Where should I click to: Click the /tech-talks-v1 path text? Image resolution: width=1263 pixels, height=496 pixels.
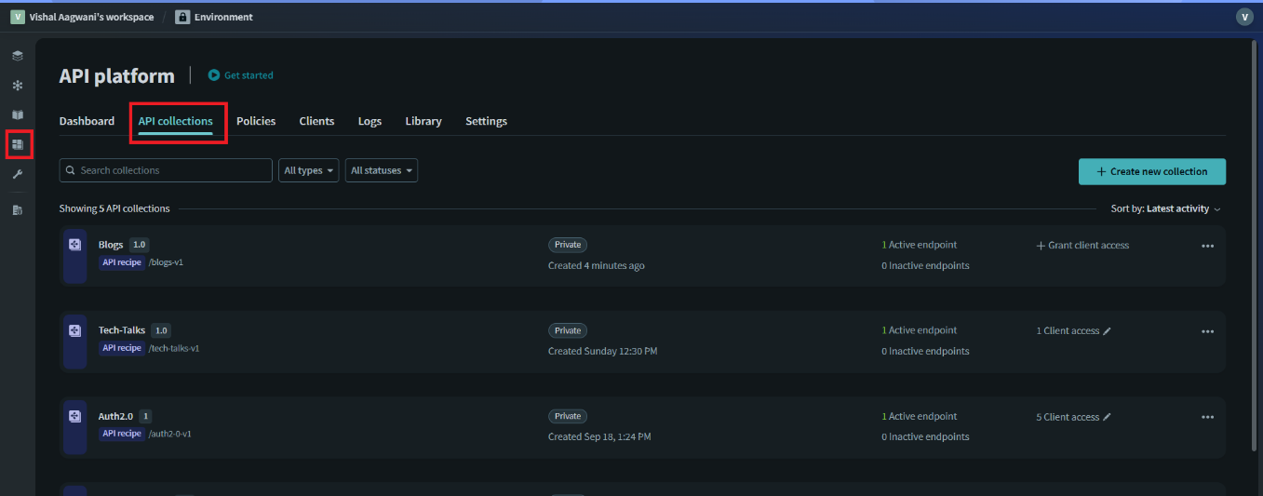(174, 348)
